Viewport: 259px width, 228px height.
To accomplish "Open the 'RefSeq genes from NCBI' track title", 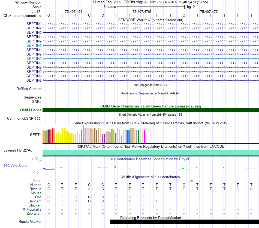I will 150,85.
